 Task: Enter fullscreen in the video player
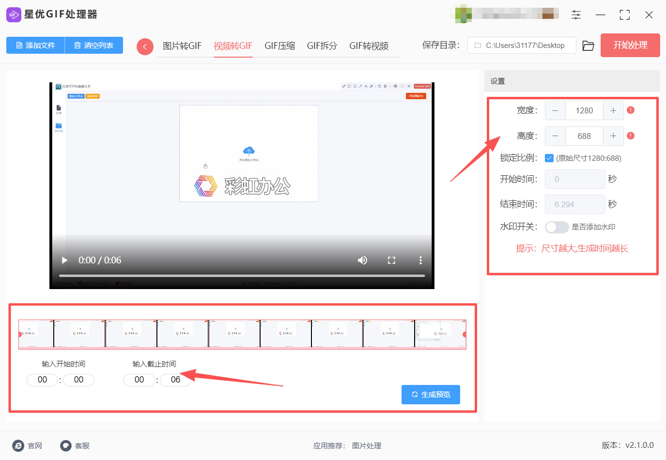click(391, 261)
